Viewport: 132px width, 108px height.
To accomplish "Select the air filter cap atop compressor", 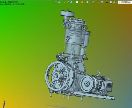I will (x=67, y=13).
